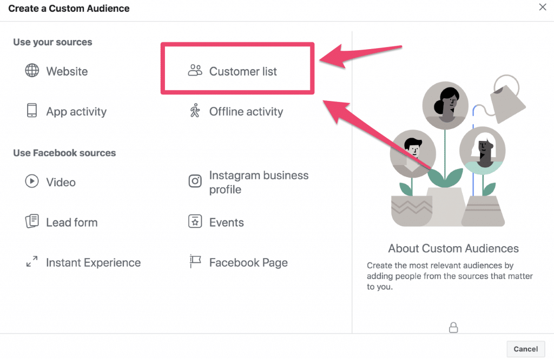Viewport: 554px width, 359px height.
Task: Click the Lead form document icon
Action: pyautogui.click(x=32, y=221)
